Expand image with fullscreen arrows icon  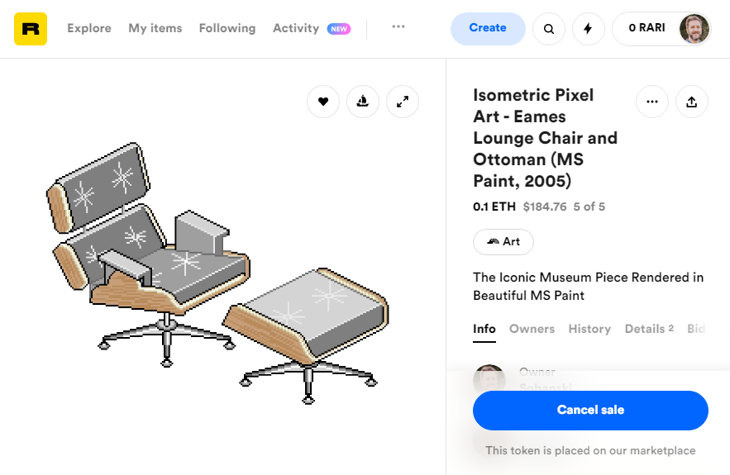click(403, 102)
